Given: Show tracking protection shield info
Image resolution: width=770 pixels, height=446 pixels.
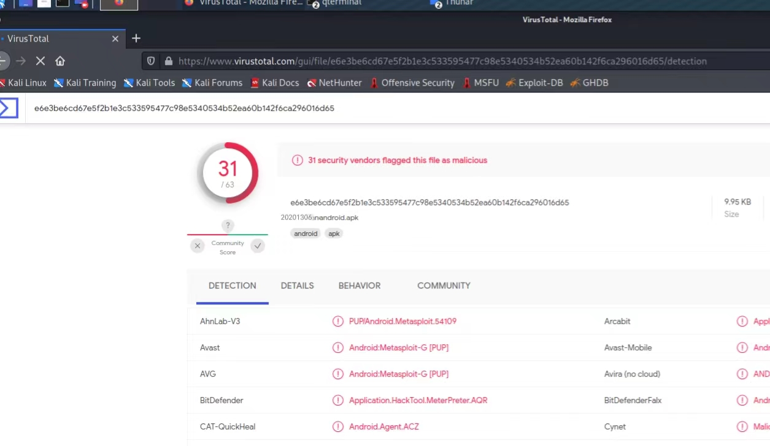Looking at the screenshot, I should (x=151, y=61).
